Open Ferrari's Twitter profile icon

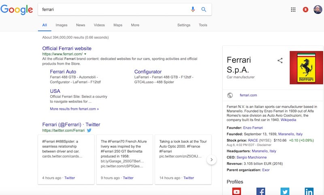285,191
